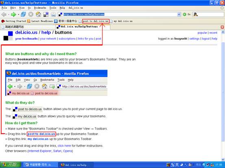Go to the Home page icon

38,14
